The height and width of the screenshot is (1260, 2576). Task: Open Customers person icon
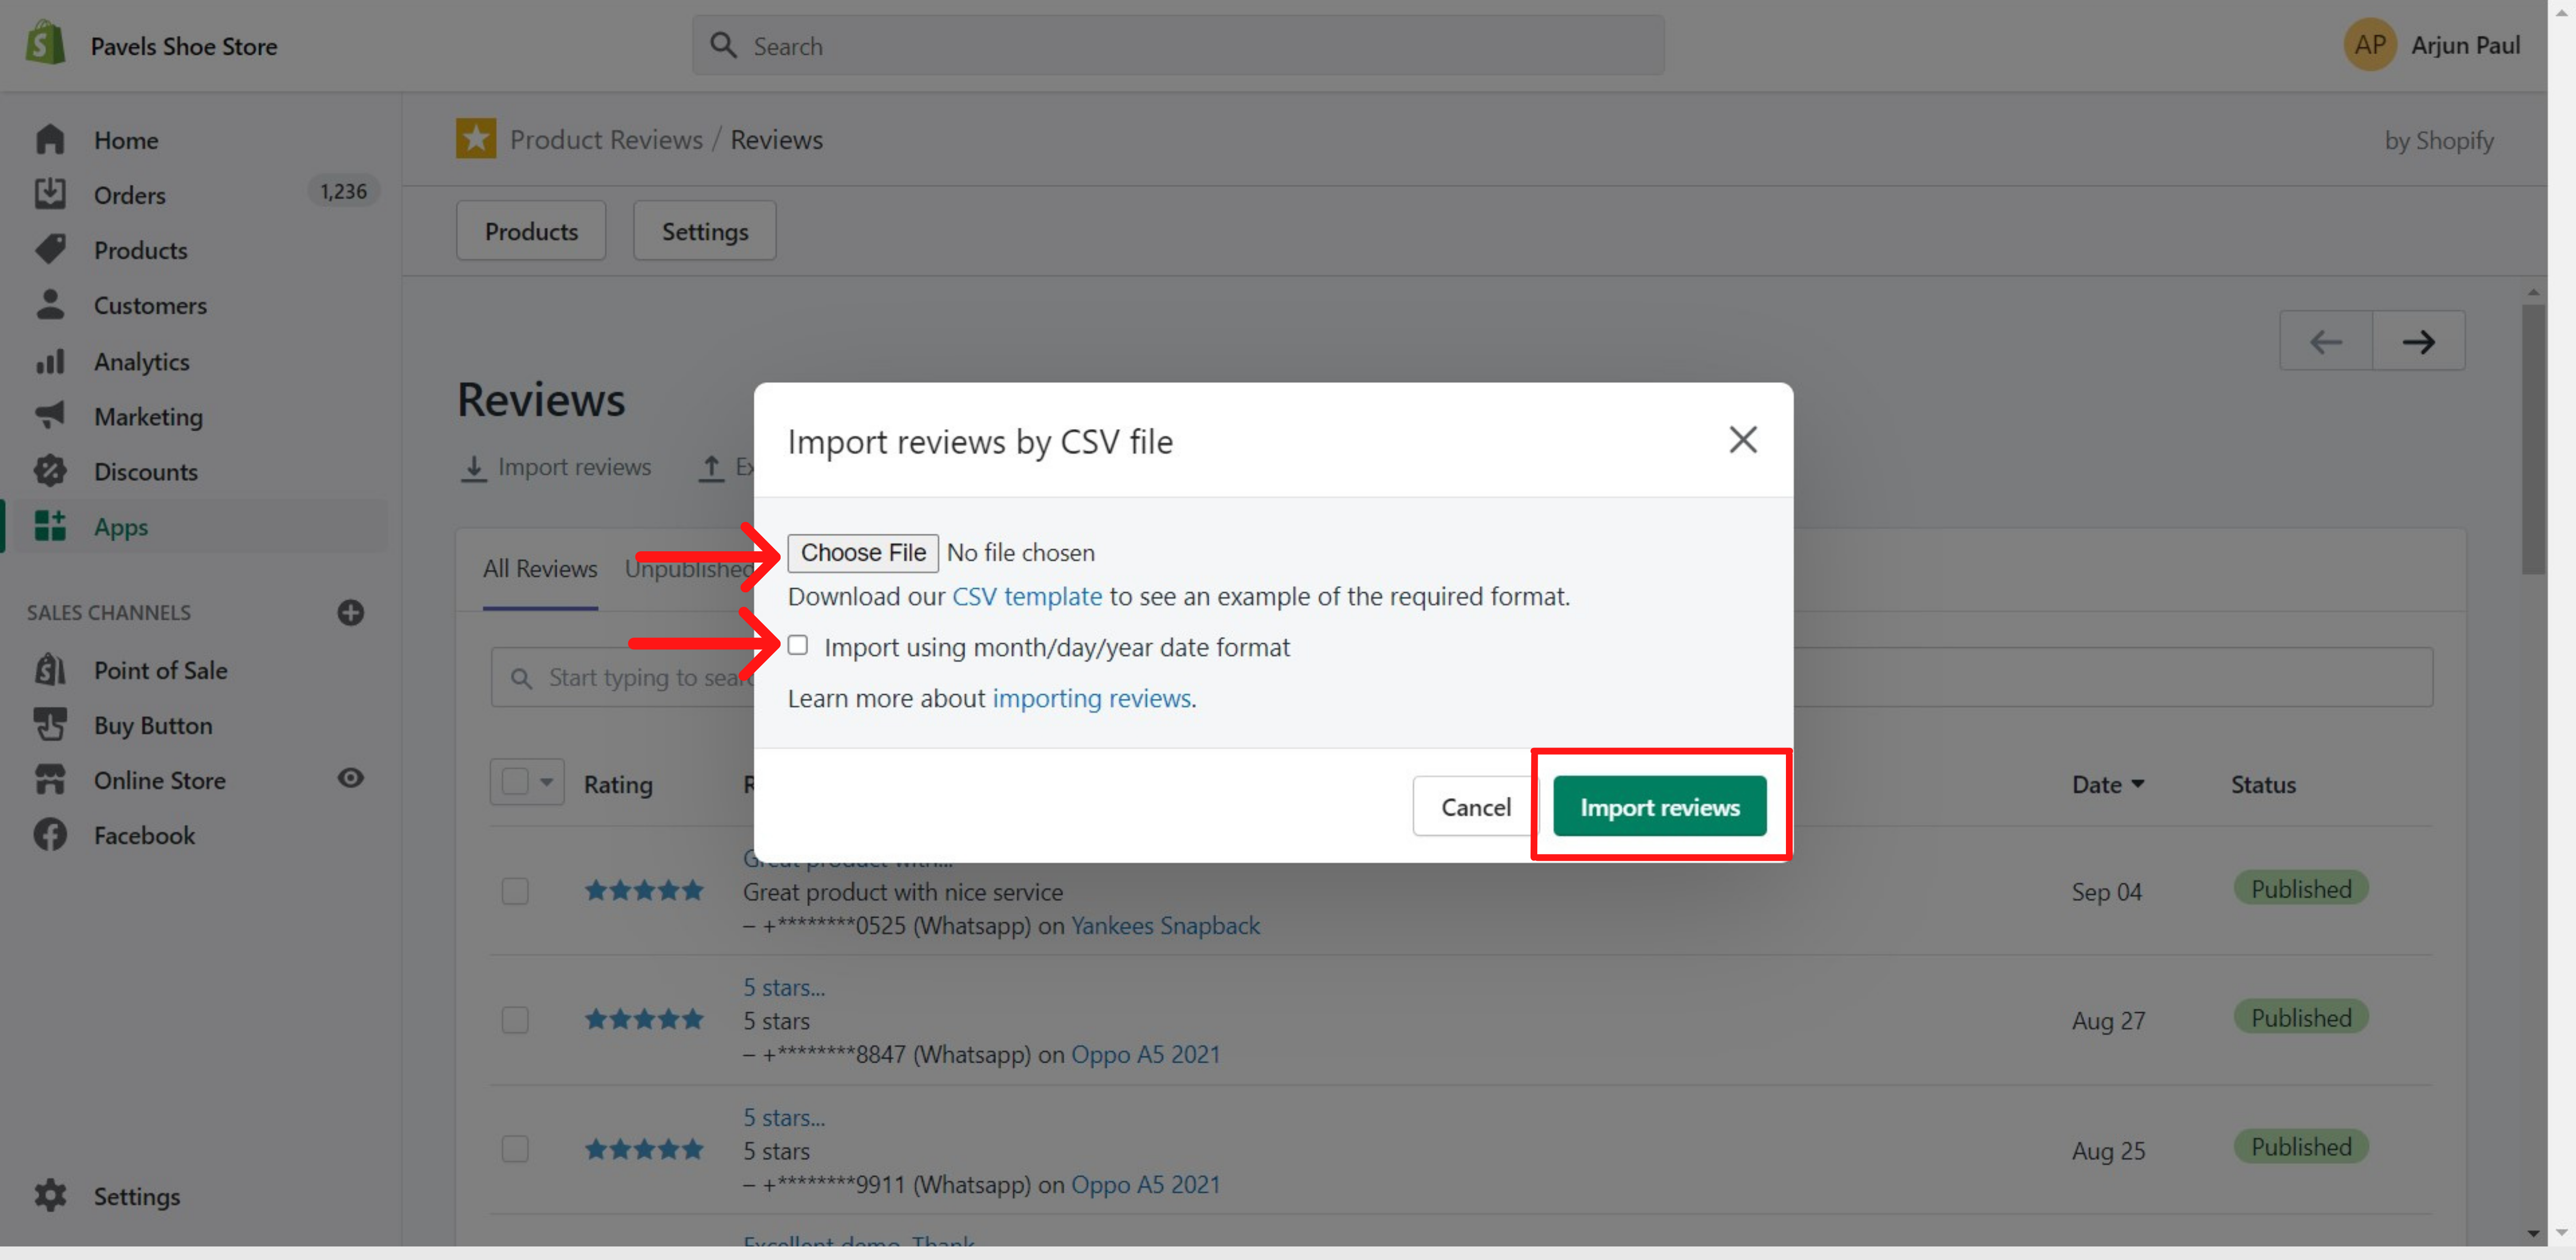50,304
